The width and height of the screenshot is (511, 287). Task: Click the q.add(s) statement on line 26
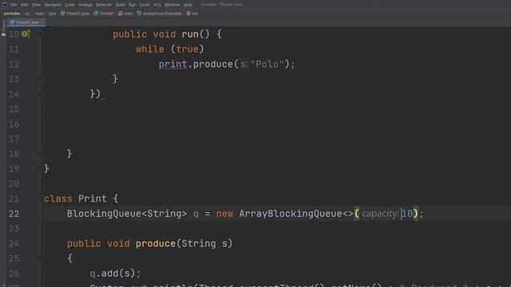click(x=115, y=273)
